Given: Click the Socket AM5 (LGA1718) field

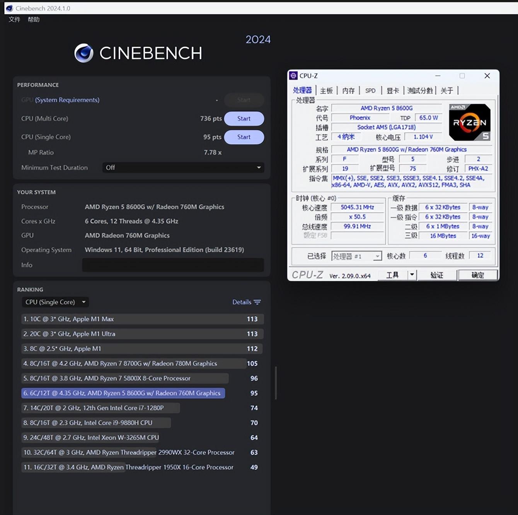Looking at the screenshot, I should coord(387,127).
